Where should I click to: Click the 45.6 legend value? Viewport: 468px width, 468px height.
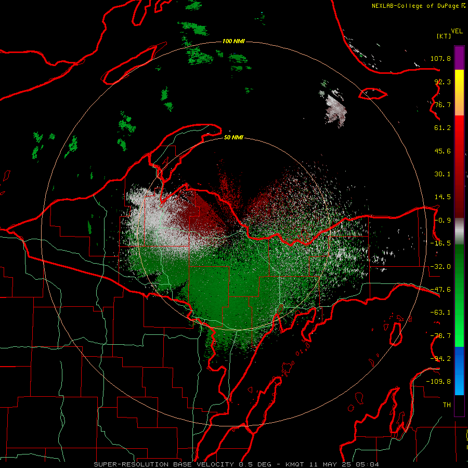[x=443, y=151]
